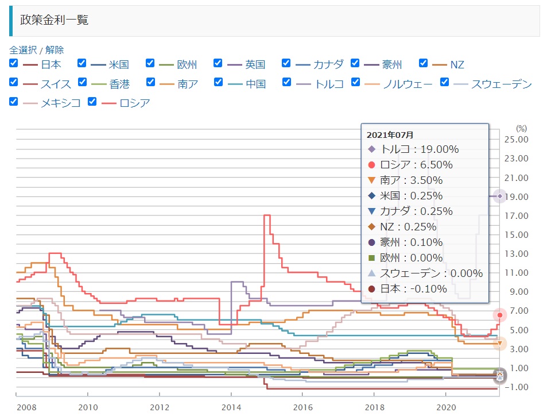Click the カナダ：0.25% tooltip row
This screenshot has width=547, height=420.
pyautogui.click(x=410, y=211)
